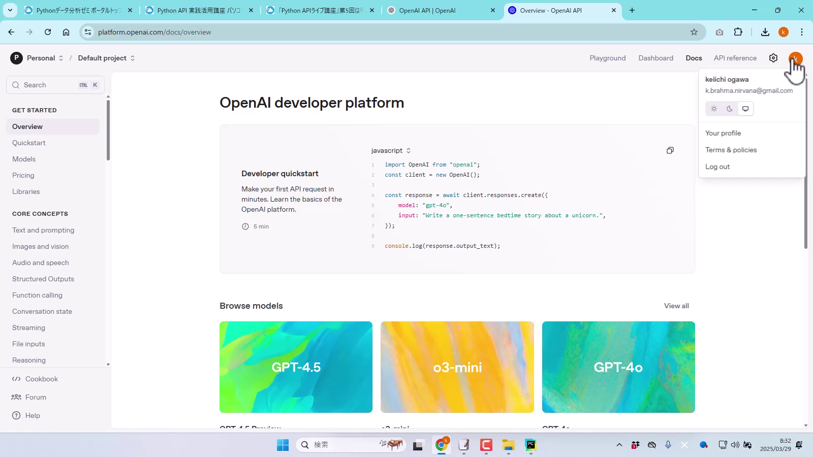Open PyCharm from the taskbar
Screen dimensions: 813x457
pos(530,445)
